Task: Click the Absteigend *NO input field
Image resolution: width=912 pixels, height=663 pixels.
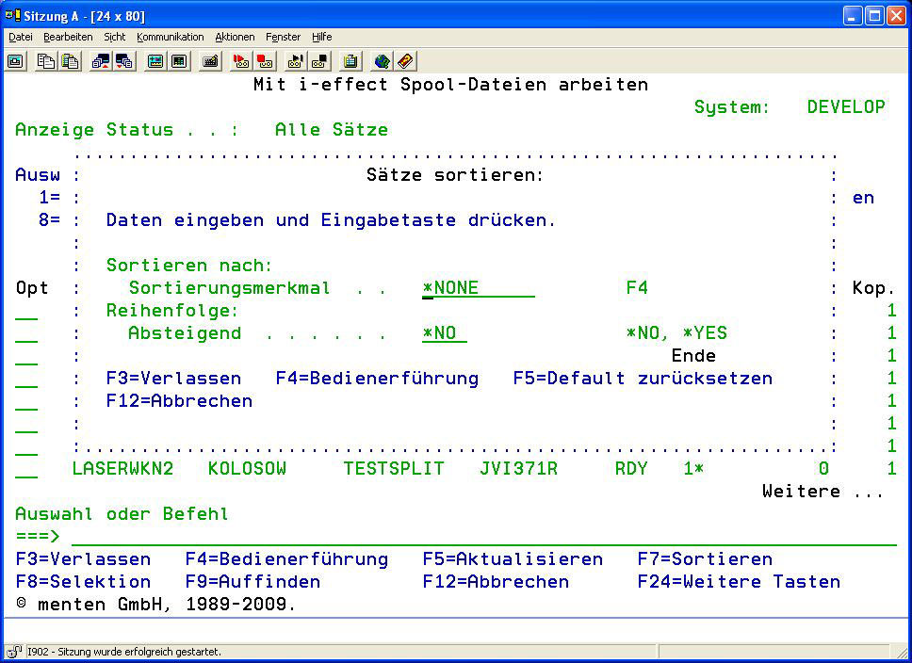Action: pyautogui.click(x=445, y=333)
